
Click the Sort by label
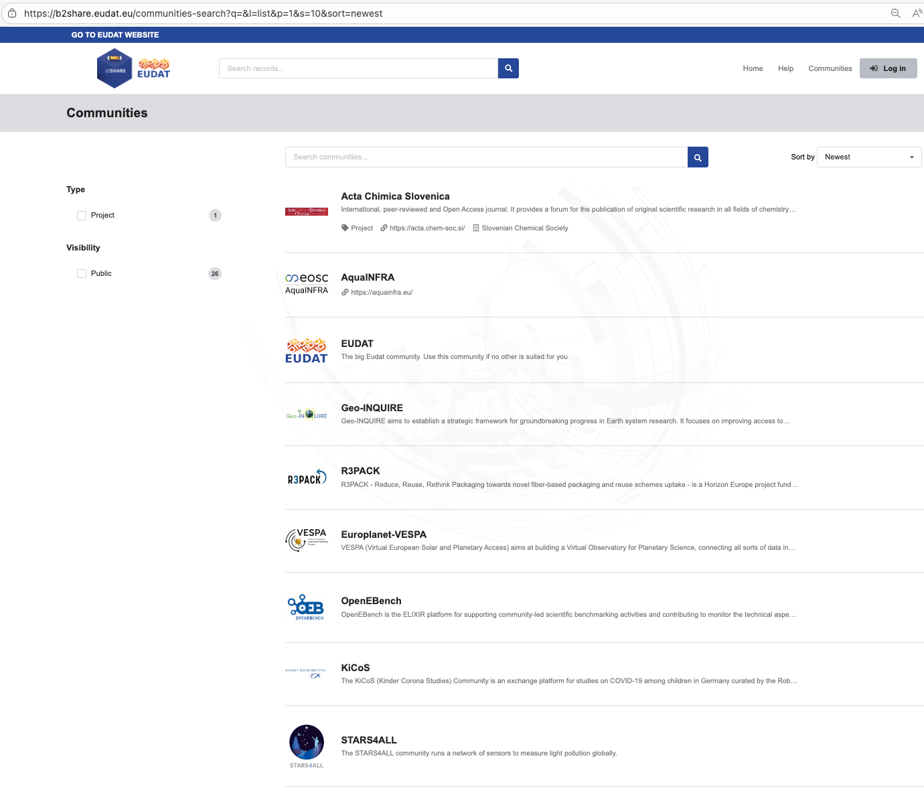pos(803,157)
